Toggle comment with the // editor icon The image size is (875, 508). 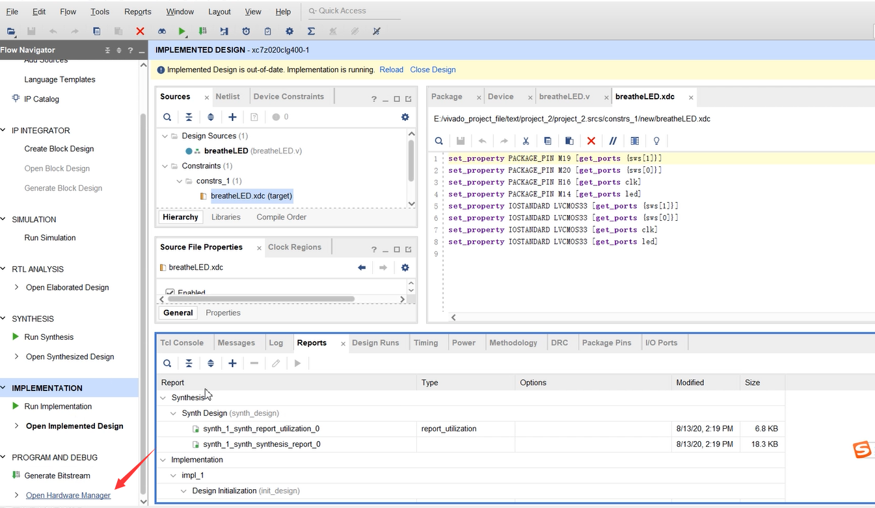[613, 141]
